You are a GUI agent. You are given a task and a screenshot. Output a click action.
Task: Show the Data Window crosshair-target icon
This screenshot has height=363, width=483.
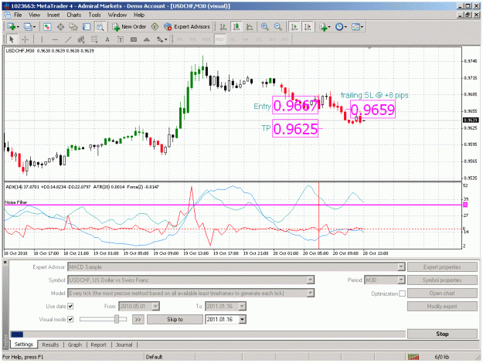coord(60,27)
